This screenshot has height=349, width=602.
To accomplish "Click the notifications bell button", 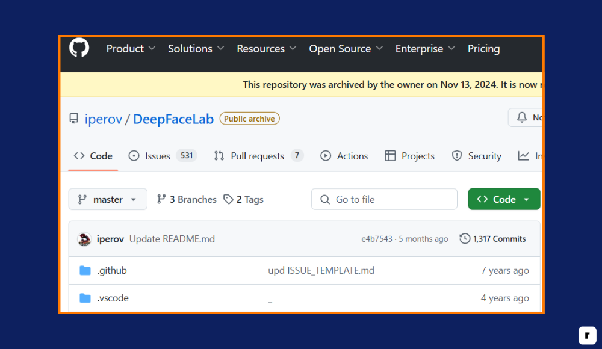I will click(525, 117).
